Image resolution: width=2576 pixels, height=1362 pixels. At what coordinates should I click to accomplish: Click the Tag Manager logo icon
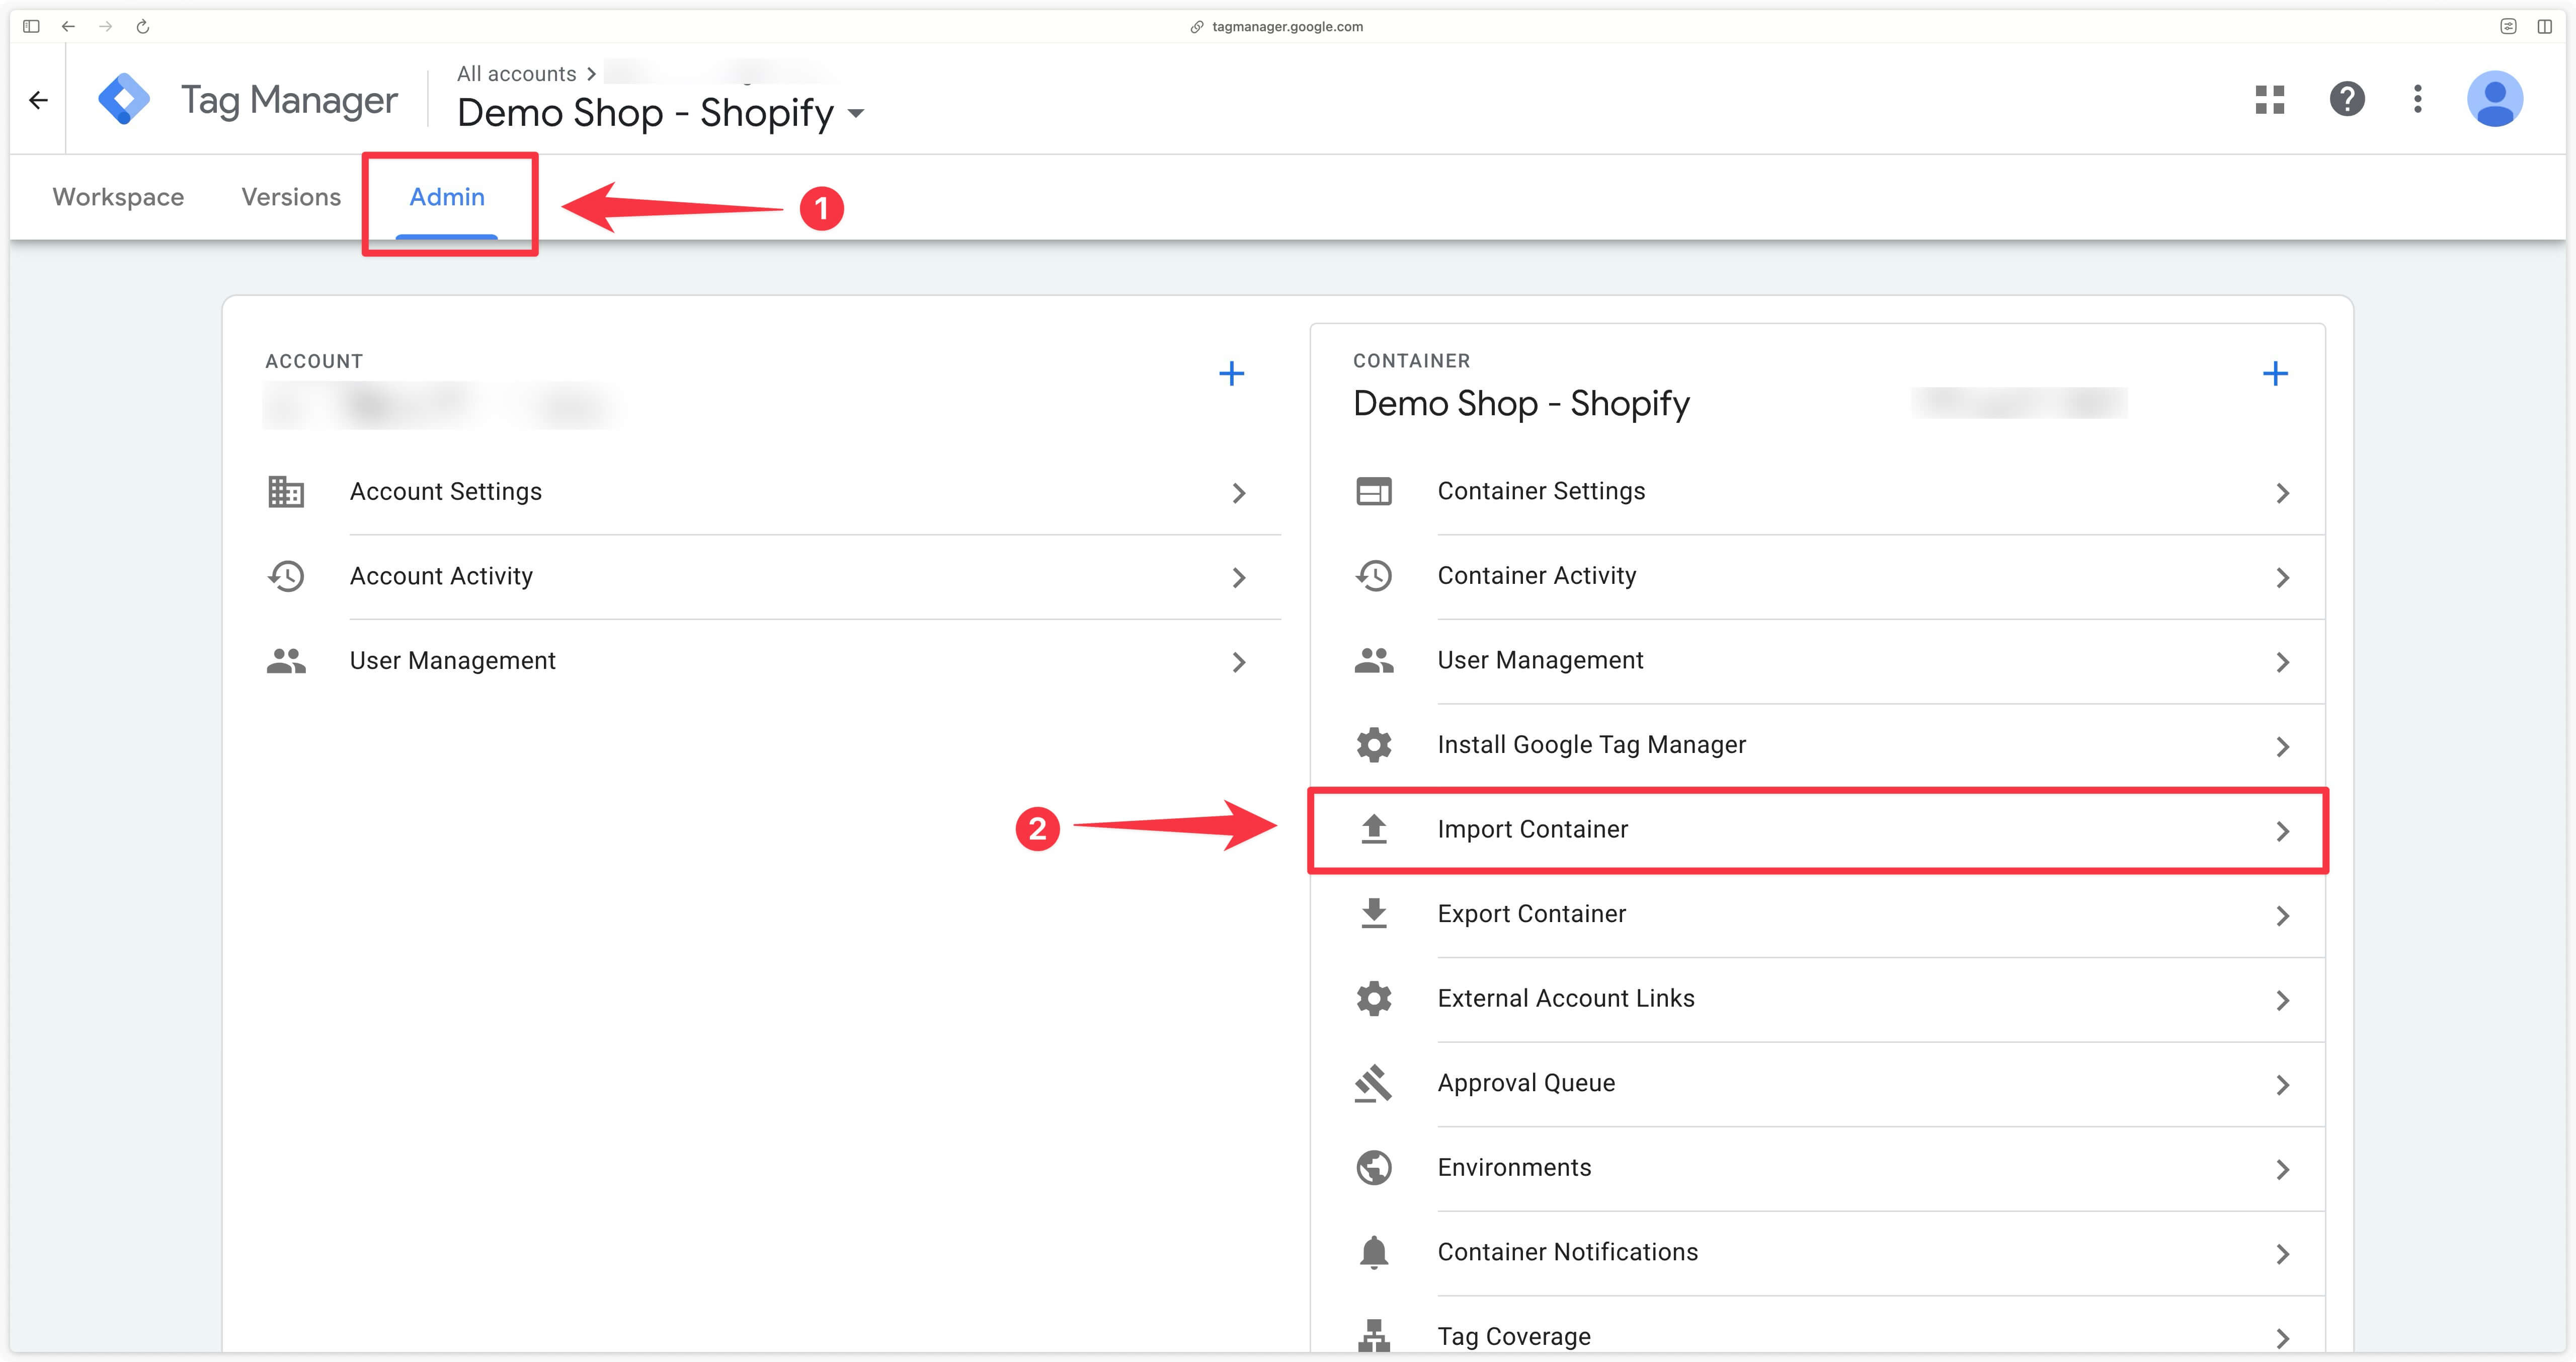point(124,99)
